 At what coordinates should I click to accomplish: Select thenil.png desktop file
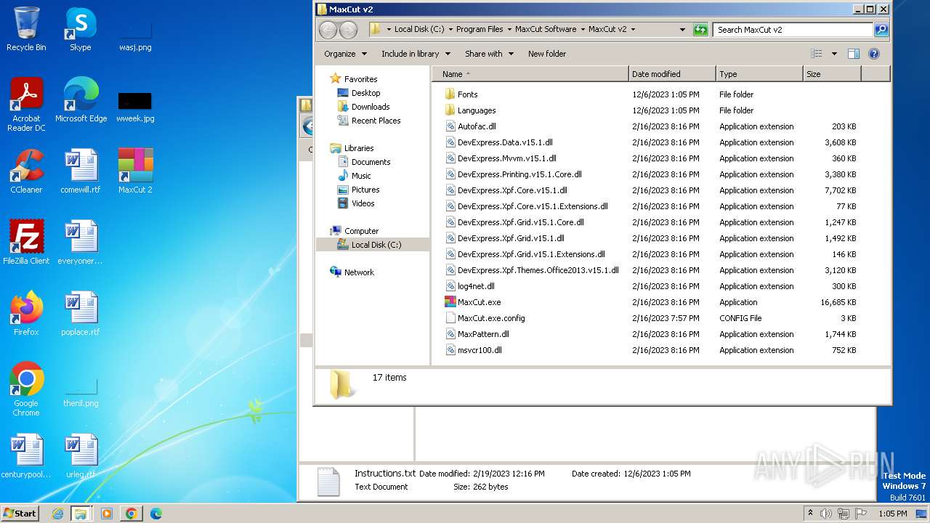(x=81, y=392)
